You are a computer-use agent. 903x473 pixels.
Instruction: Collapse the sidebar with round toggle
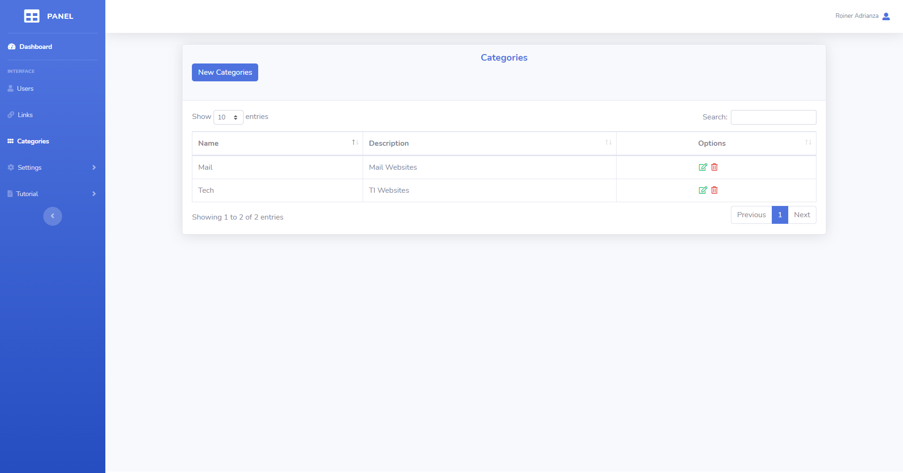point(53,216)
